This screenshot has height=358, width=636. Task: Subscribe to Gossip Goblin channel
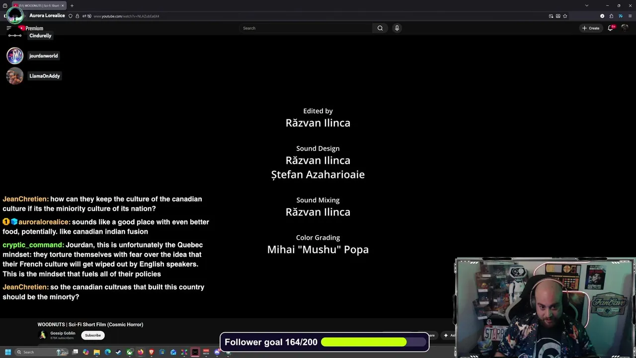tap(93, 335)
